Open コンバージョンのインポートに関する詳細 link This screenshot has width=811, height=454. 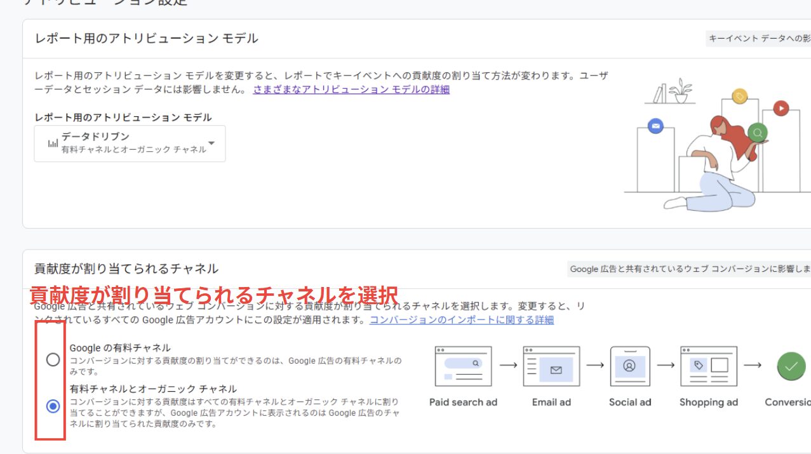(462, 320)
